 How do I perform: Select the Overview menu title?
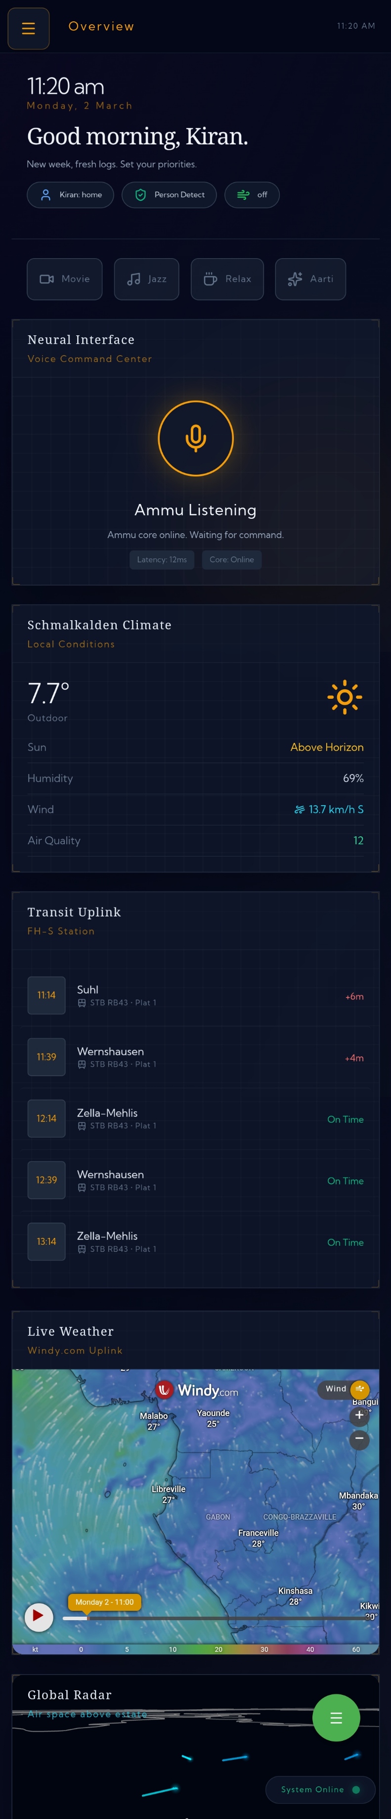102,26
